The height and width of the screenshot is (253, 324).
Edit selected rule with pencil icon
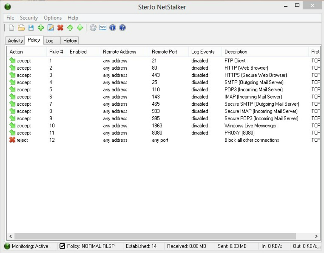point(51,28)
